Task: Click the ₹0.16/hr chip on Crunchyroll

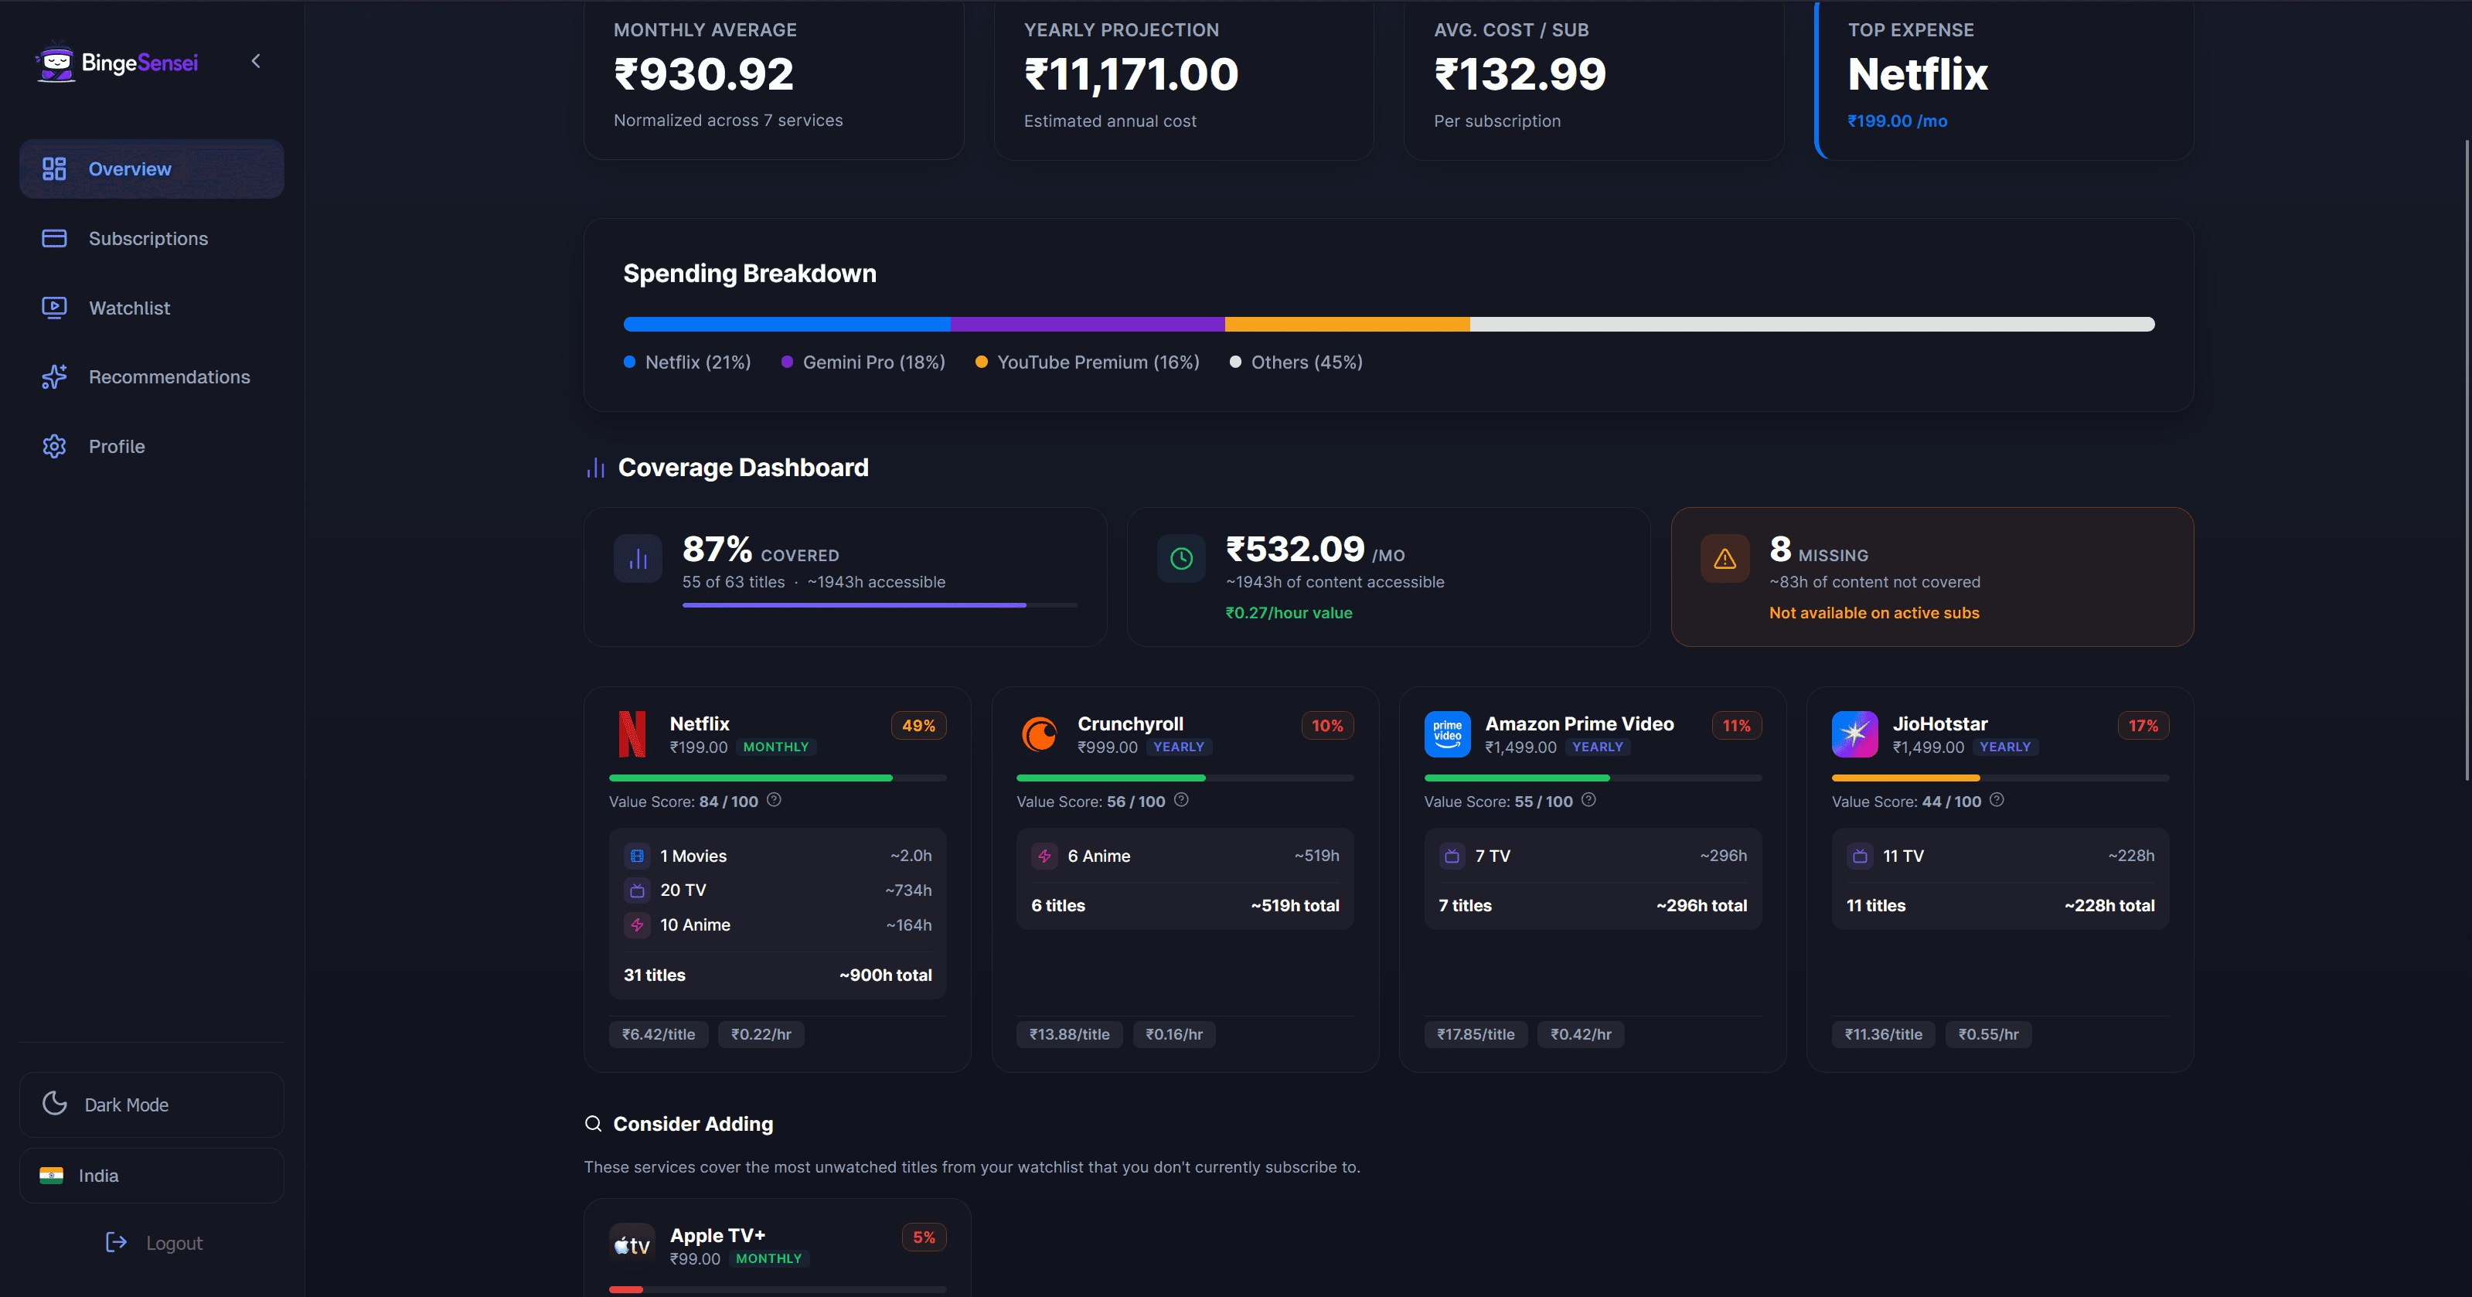Action: point(1173,1034)
